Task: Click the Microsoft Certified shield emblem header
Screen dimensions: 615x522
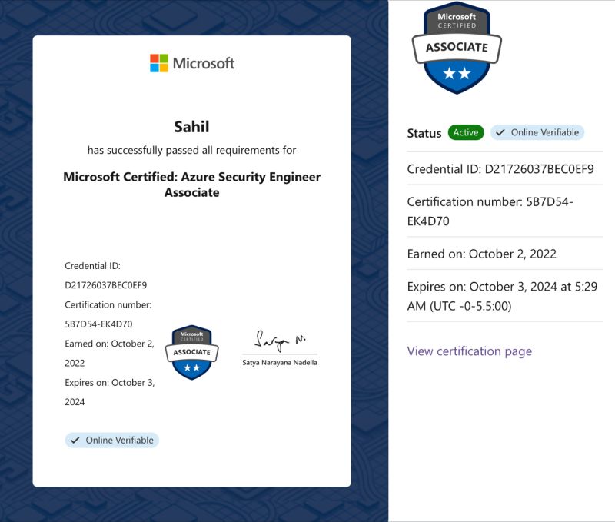Action: [x=457, y=19]
